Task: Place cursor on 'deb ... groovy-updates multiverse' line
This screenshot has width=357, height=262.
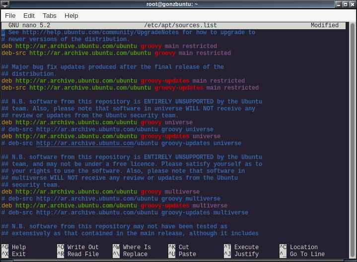Action: tap(115, 206)
